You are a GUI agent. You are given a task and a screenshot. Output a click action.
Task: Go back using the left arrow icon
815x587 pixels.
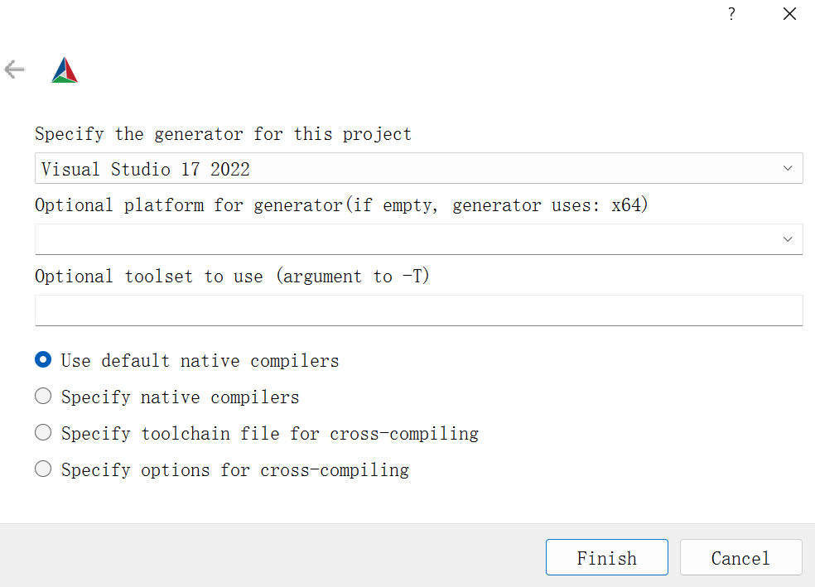[x=15, y=70]
